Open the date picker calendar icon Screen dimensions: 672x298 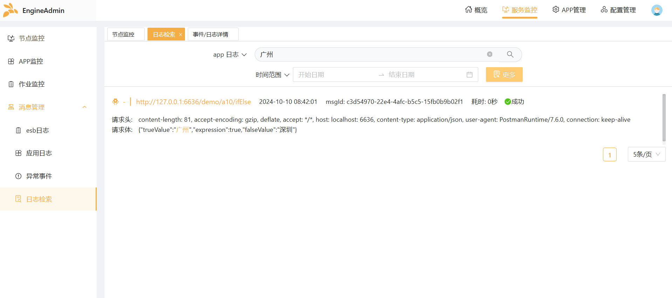pyautogui.click(x=469, y=74)
